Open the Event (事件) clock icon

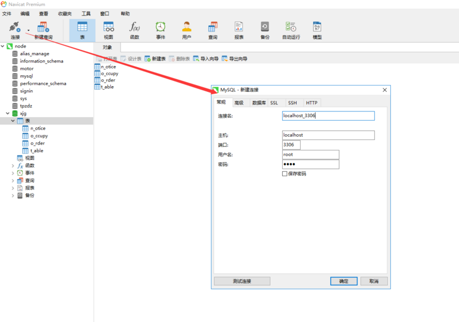[161, 27]
